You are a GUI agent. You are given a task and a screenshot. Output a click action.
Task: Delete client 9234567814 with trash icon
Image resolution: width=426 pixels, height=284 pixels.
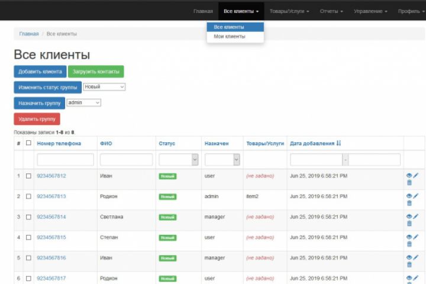(409, 224)
